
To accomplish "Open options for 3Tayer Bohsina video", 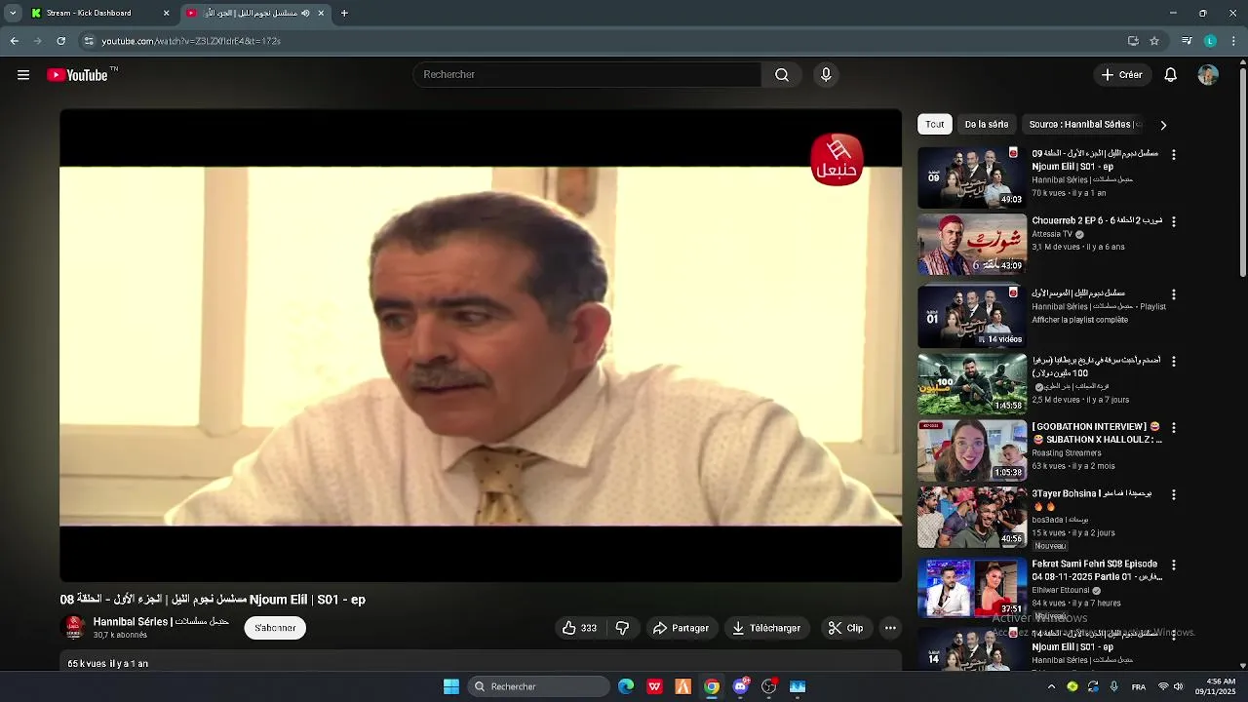I will pyautogui.click(x=1174, y=494).
